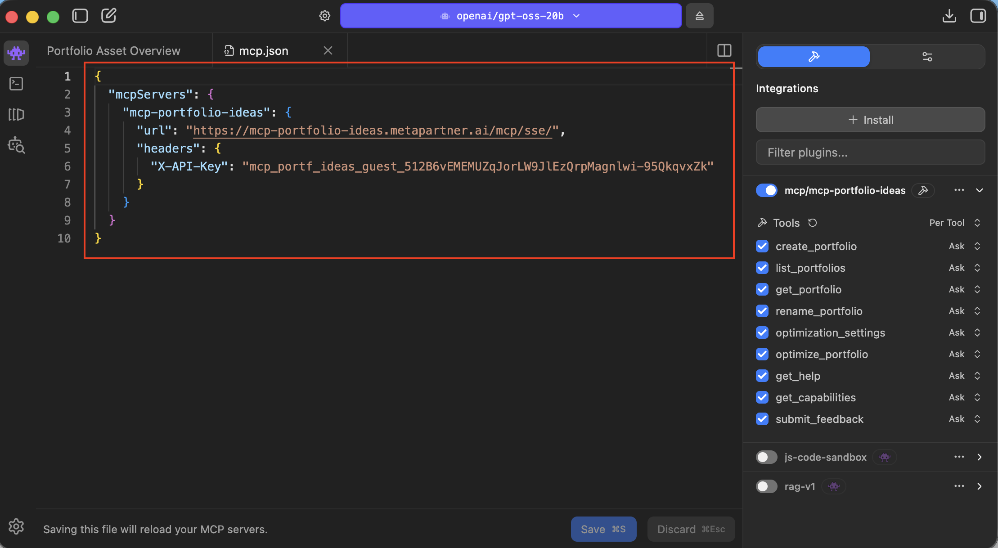Enable the rag-v1 plugin toggle
Screen dimensions: 998x548
(x=767, y=486)
